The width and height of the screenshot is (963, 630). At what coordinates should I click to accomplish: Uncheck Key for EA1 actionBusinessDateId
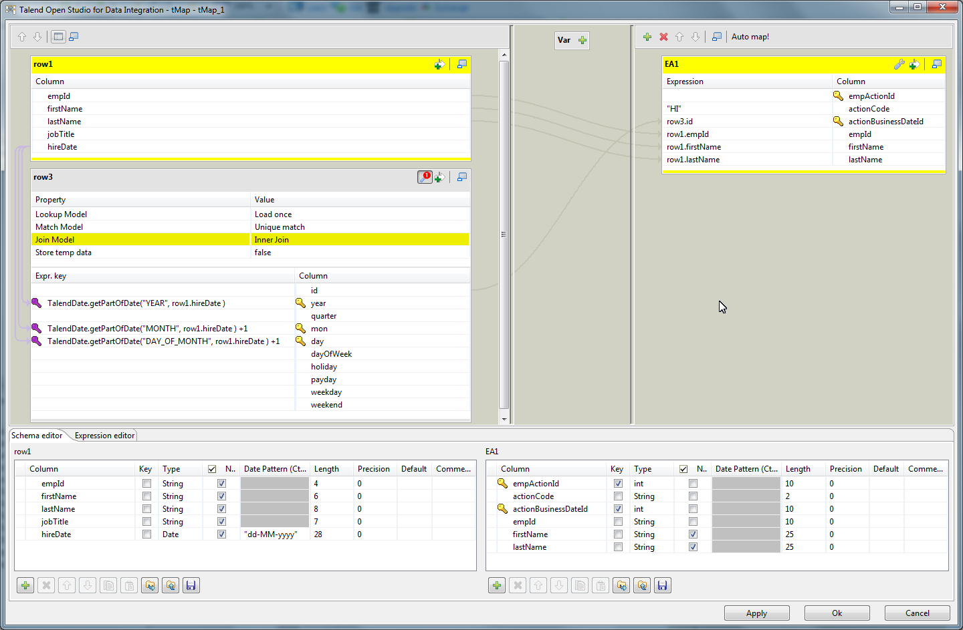coord(618,509)
